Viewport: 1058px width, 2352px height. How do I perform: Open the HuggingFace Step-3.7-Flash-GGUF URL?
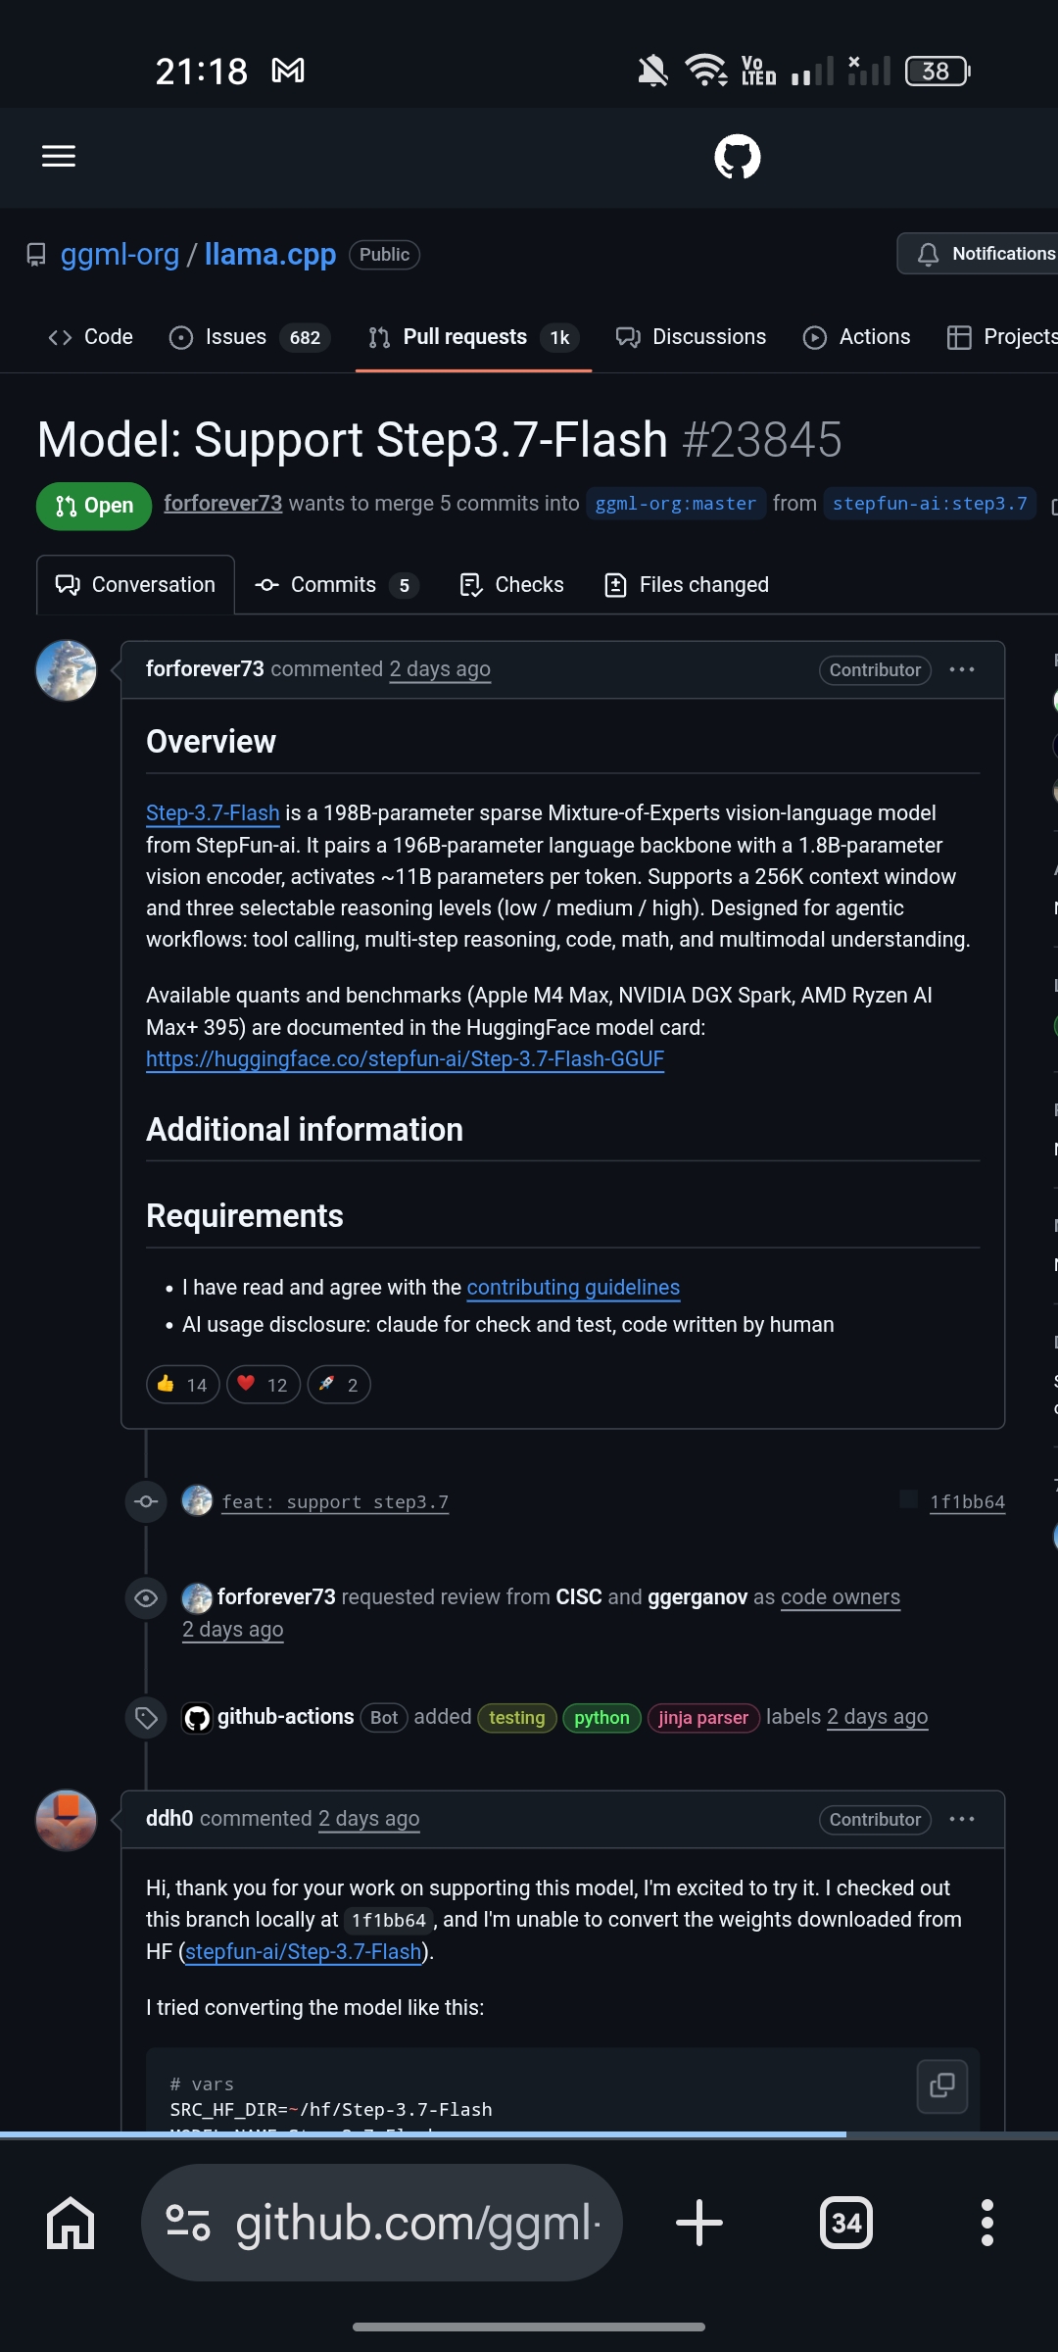(x=405, y=1059)
